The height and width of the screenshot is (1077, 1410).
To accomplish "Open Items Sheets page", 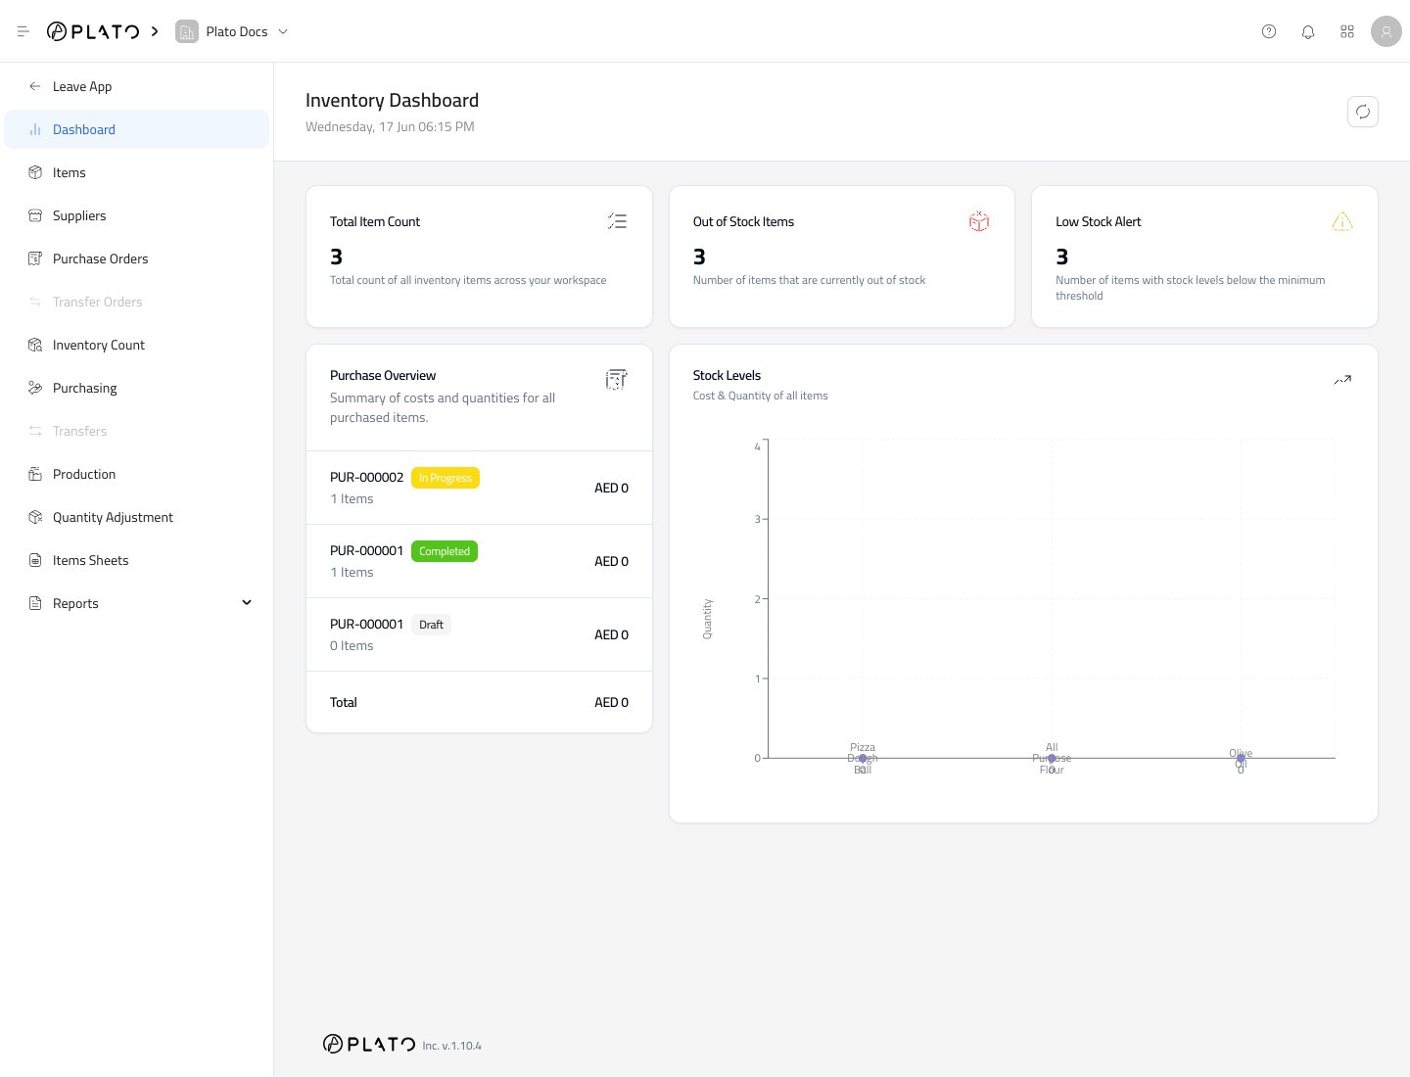I will 137,560.
